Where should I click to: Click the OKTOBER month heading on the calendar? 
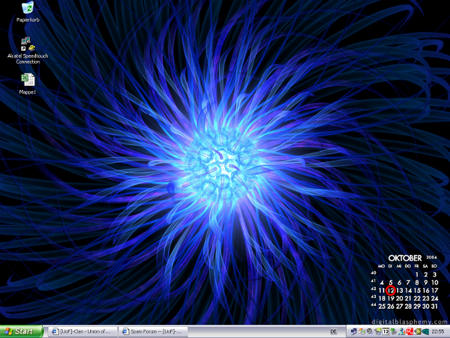click(405, 258)
